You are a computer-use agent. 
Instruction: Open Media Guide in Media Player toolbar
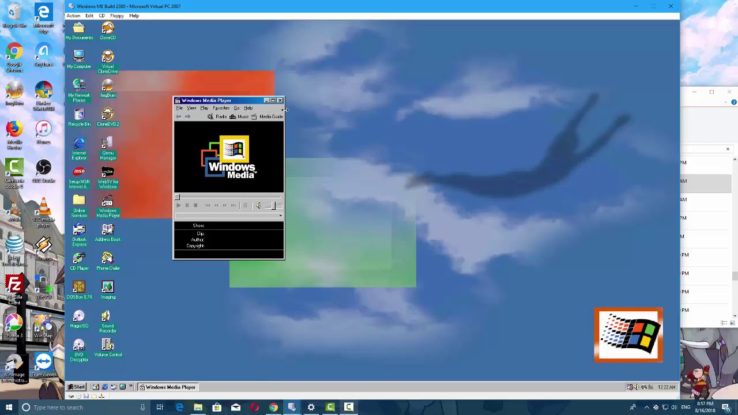click(x=267, y=116)
